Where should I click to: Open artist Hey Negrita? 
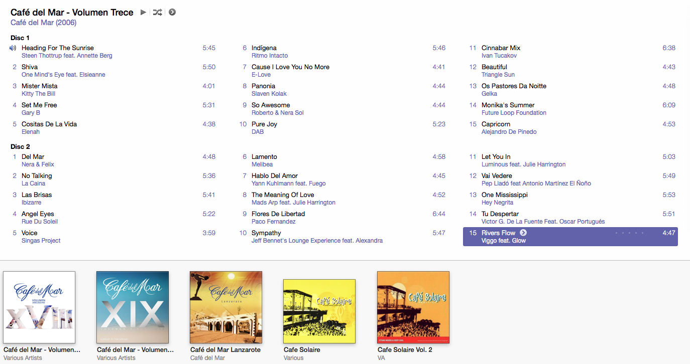[497, 203]
